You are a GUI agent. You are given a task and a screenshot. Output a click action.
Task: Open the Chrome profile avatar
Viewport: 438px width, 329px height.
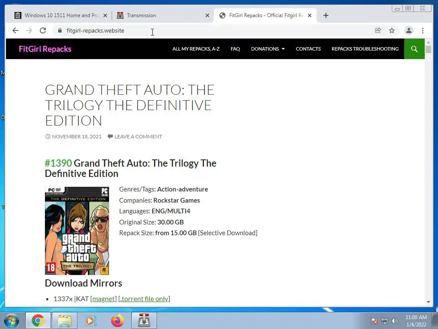coord(408,30)
